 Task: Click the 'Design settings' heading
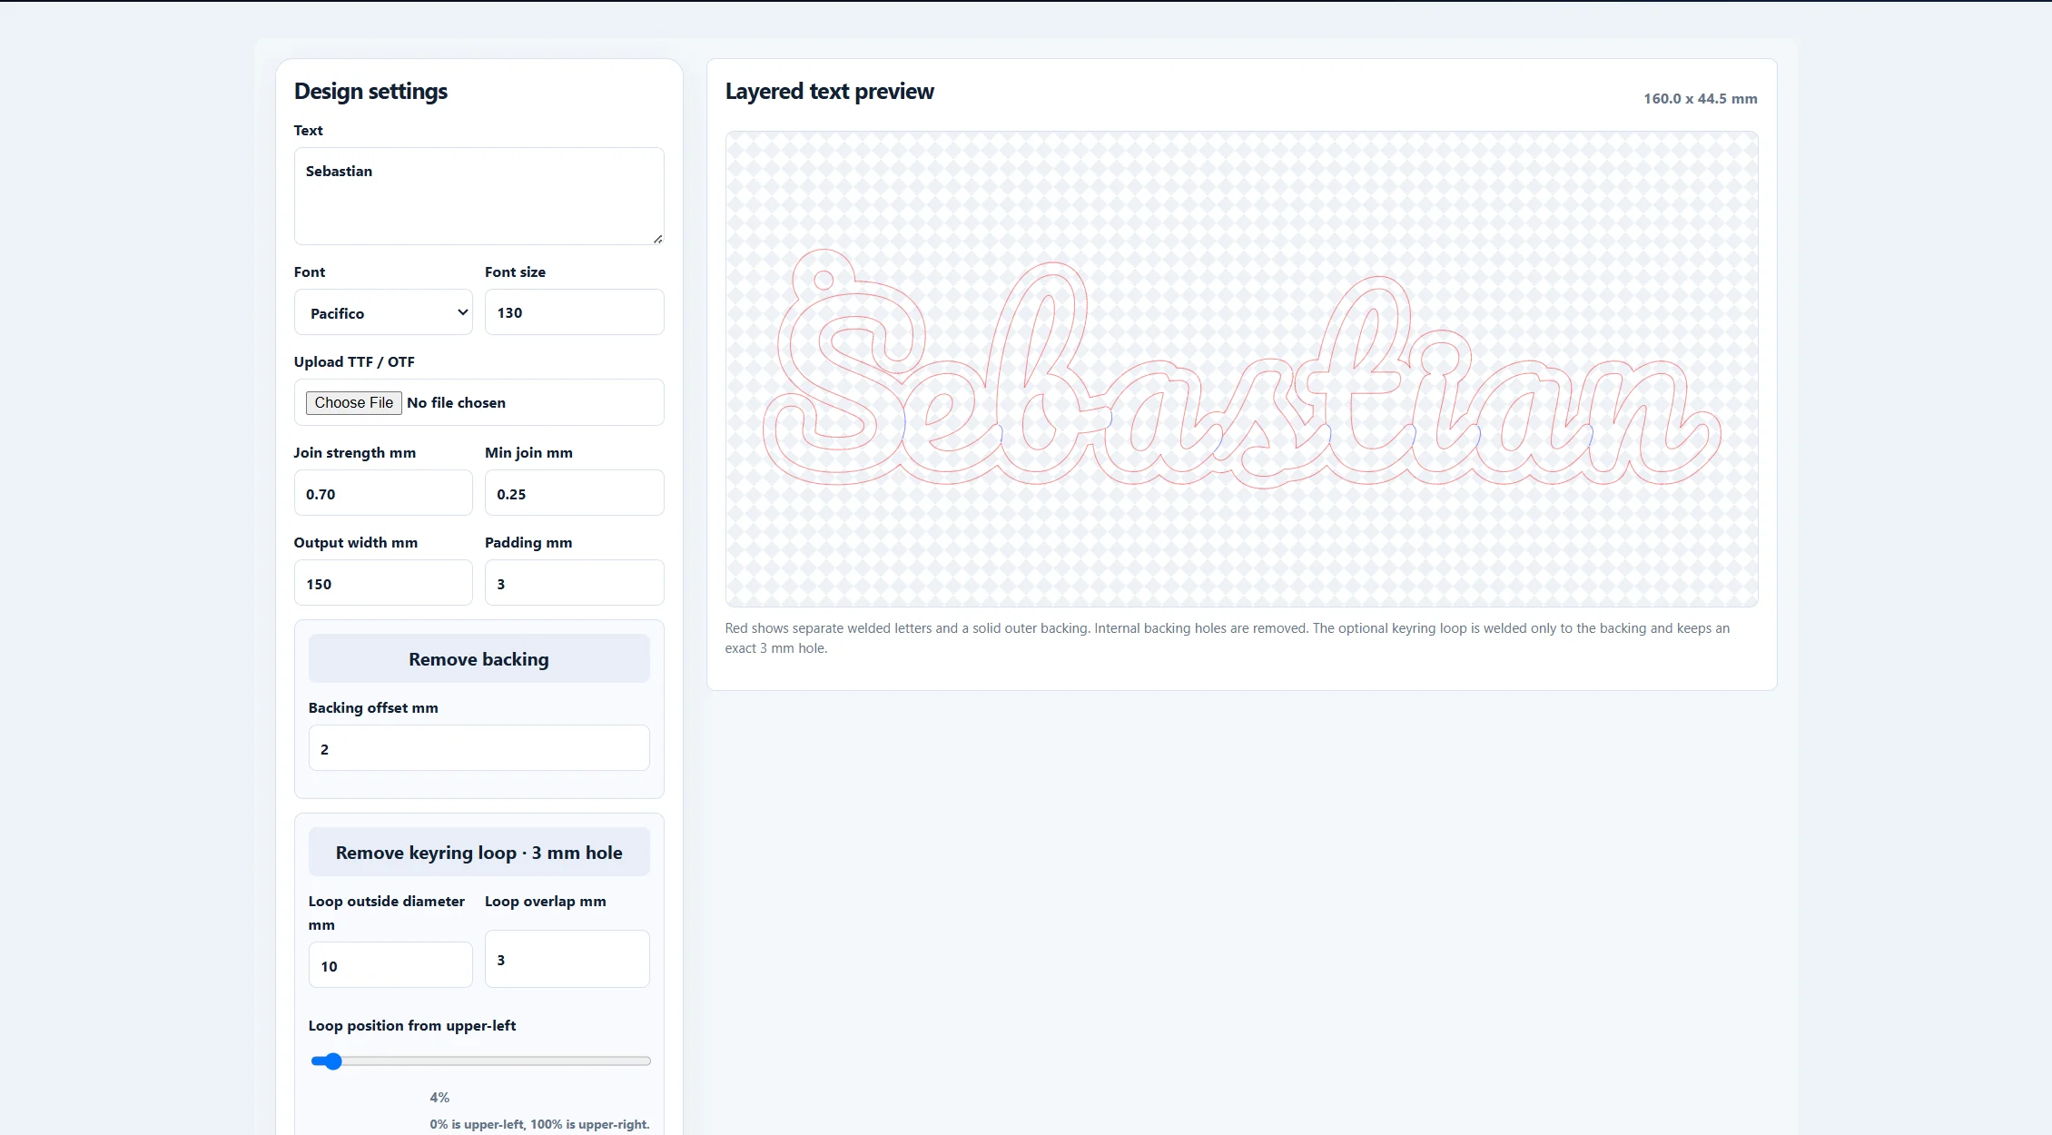370,92
